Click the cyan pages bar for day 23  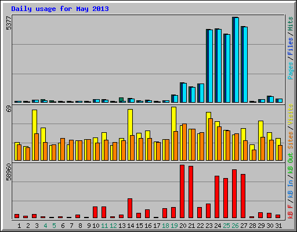[211, 66]
